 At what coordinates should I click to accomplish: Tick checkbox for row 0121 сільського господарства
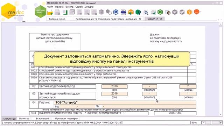(x=192, y=67)
